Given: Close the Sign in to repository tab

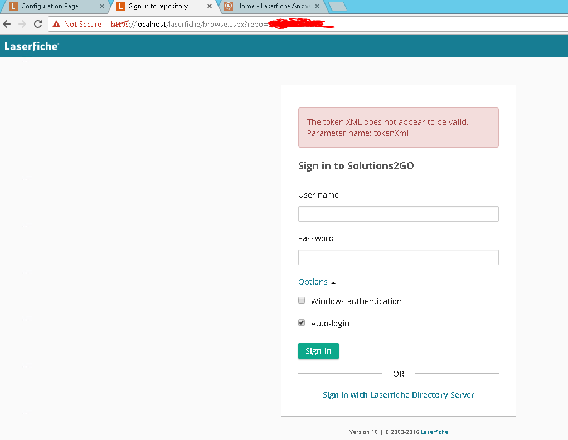Looking at the screenshot, I should (210, 6).
